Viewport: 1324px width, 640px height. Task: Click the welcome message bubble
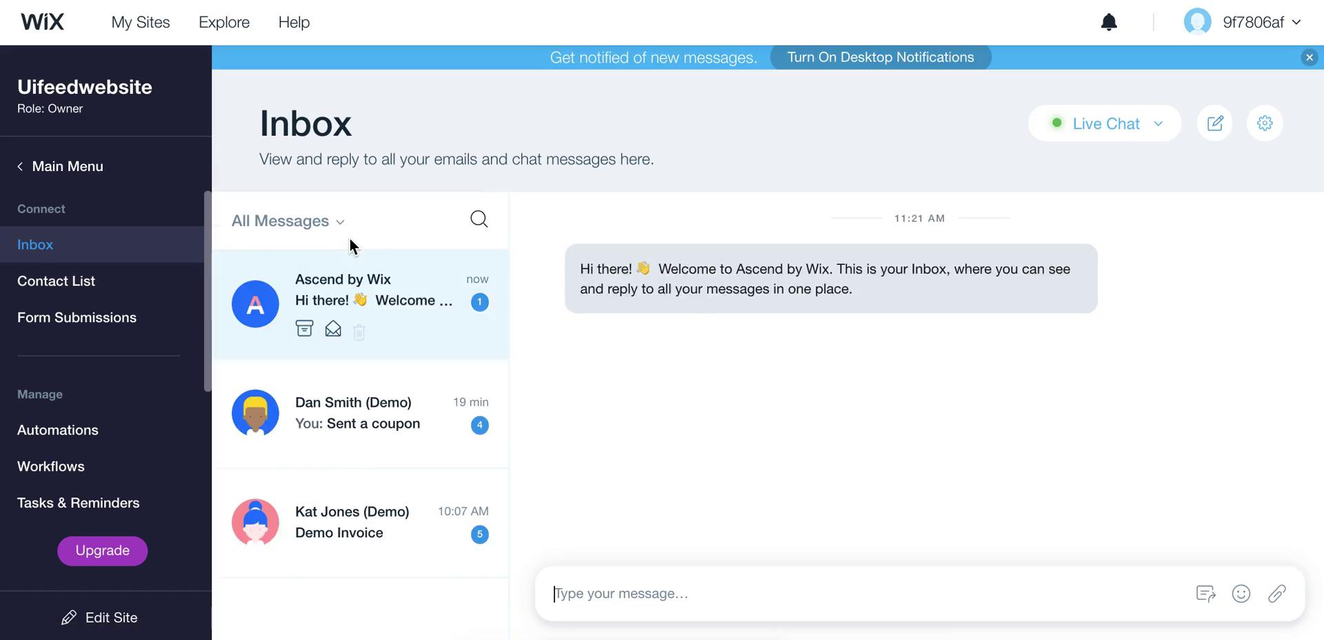pos(831,279)
